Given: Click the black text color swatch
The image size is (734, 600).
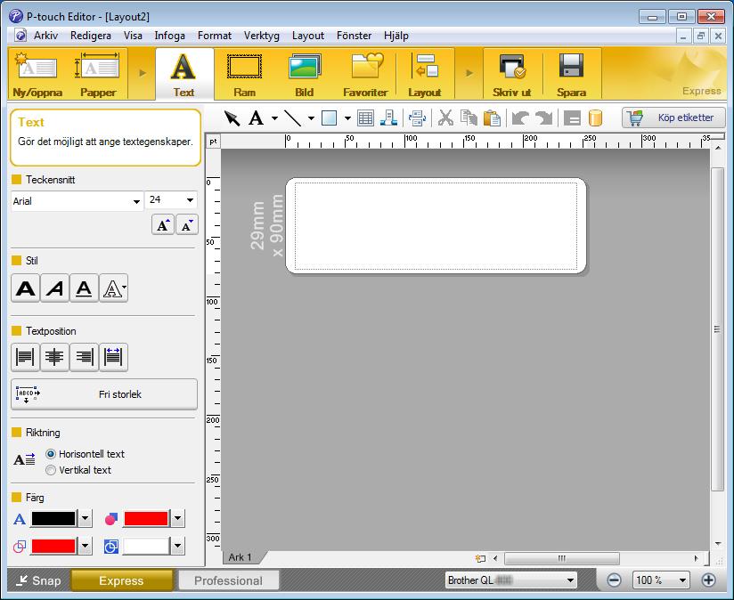Looking at the screenshot, I should tap(53, 519).
